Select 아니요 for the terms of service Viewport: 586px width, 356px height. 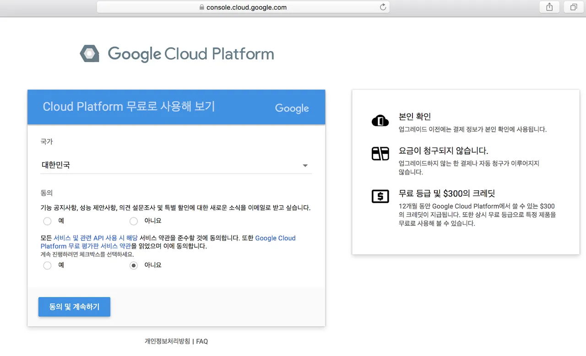(x=134, y=266)
